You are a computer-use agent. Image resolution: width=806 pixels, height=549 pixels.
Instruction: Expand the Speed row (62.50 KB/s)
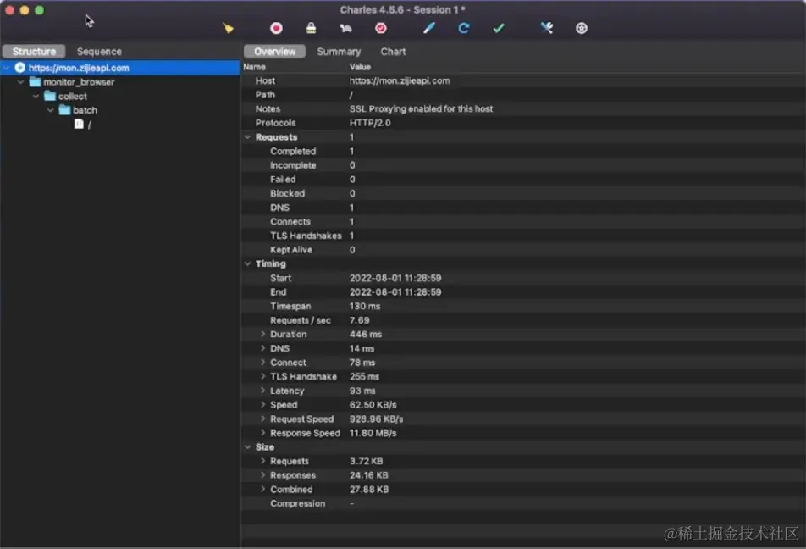click(262, 404)
